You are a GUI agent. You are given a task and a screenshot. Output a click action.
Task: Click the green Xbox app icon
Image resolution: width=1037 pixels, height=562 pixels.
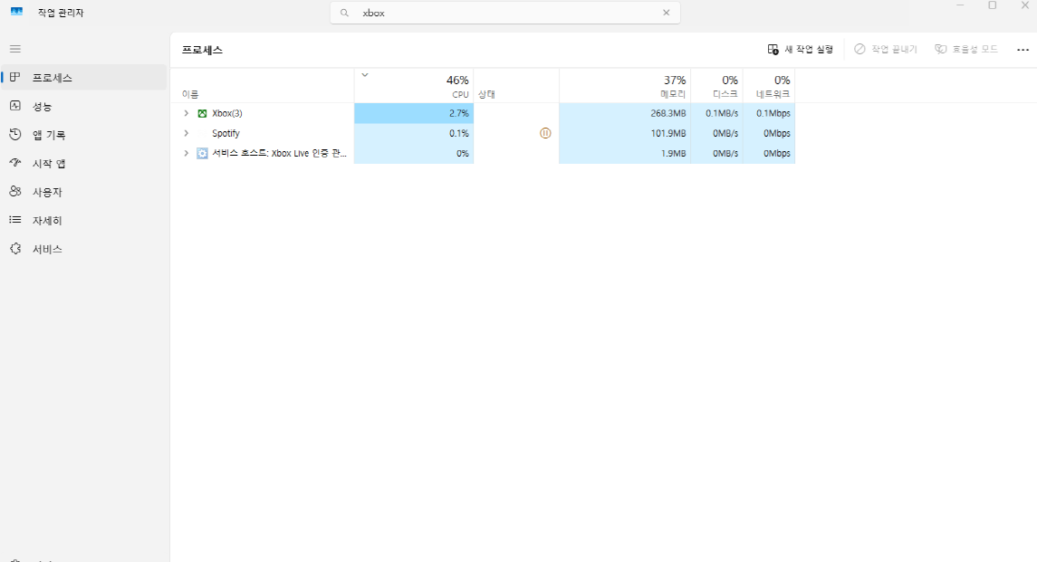[202, 113]
